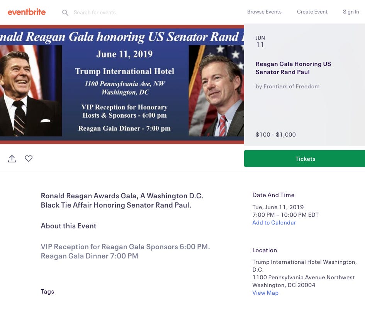This screenshot has height=309, width=365.
Task: Click the Eventbrite logo
Action: point(27,12)
